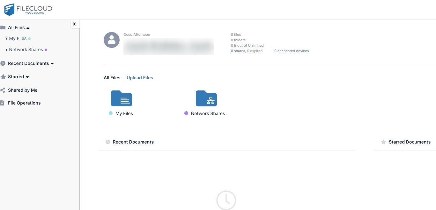
Task: Collapse the All Files tree section
Action: click(x=27, y=27)
